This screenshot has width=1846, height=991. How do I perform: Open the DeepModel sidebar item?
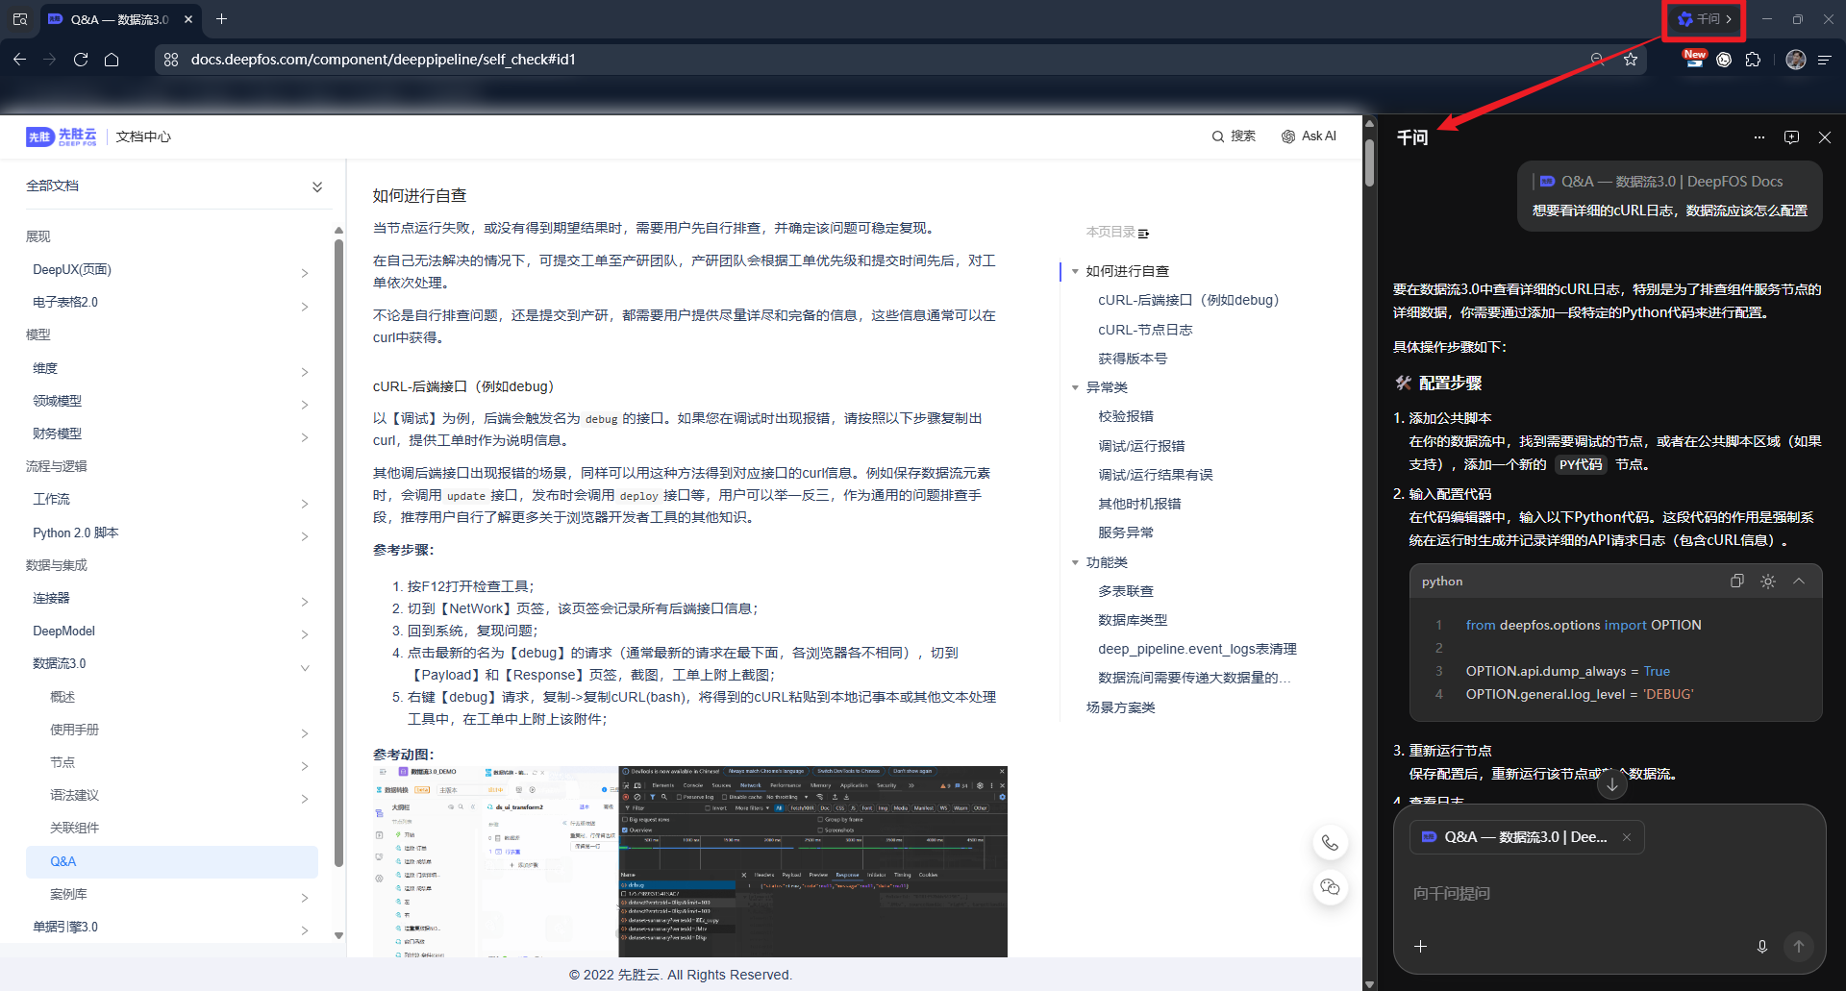pyautogui.click(x=63, y=631)
